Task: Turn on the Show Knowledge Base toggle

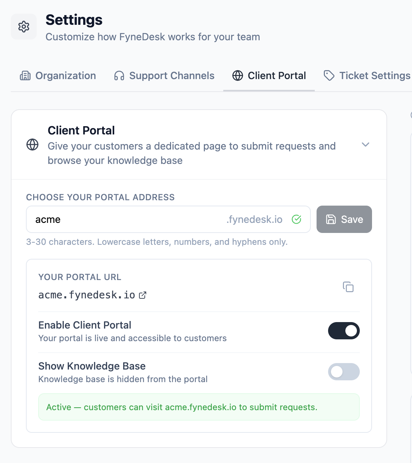Action: pyautogui.click(x=344, y=372)
